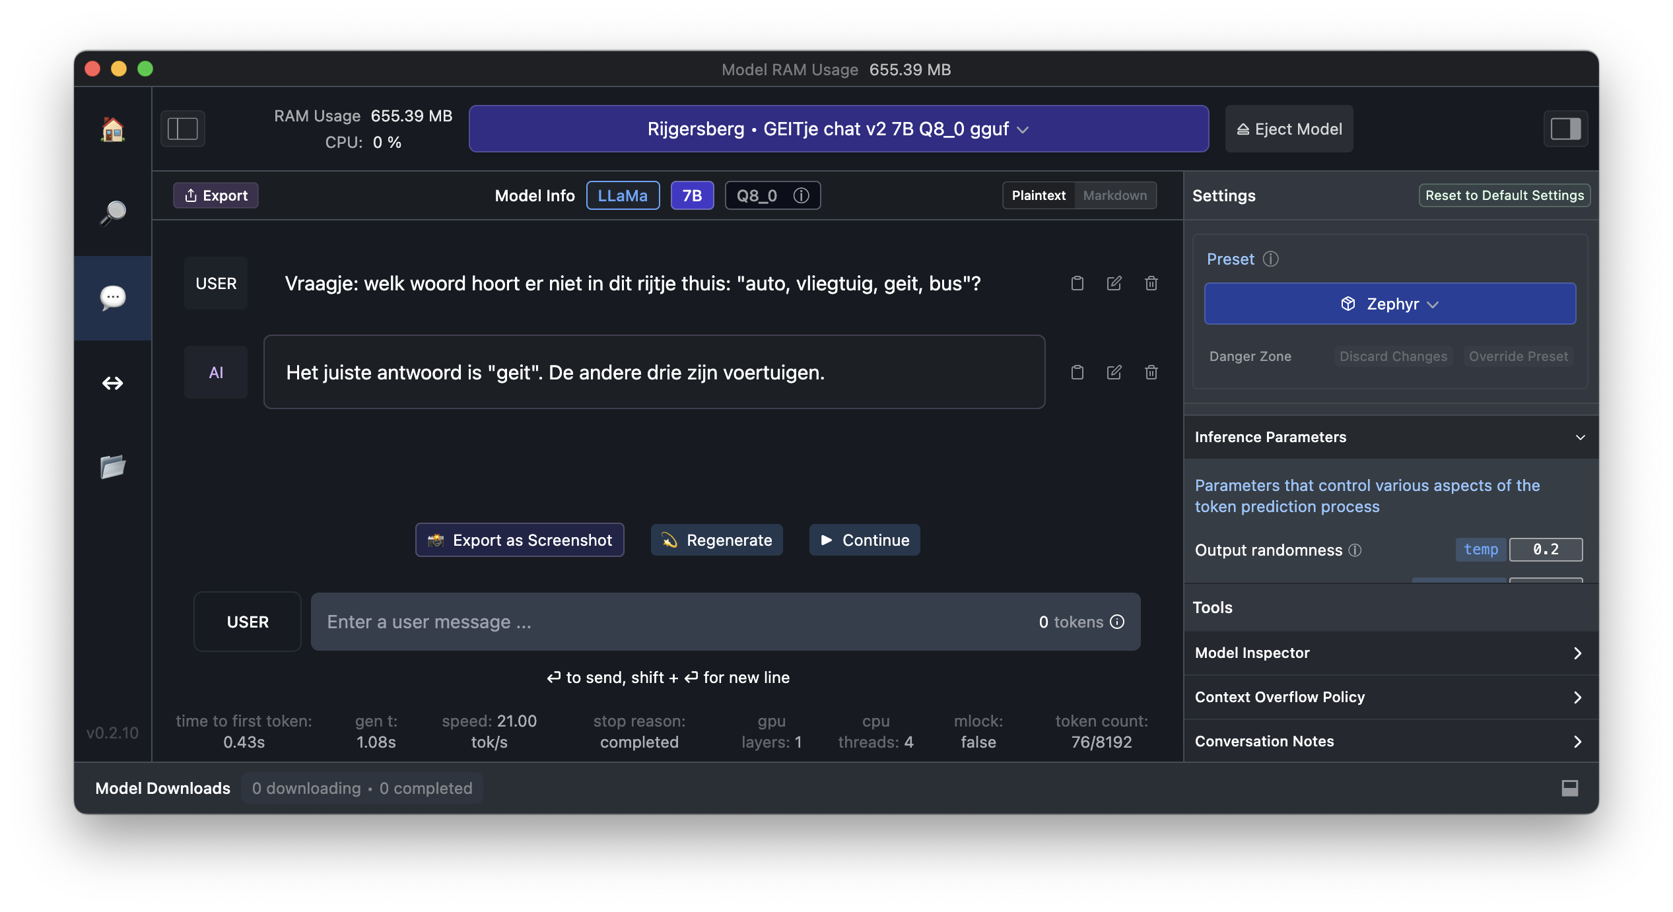Open the model search magnifier icon
Image resolution: width=1673 pixels, height=912 pixels.
[113, 213]
